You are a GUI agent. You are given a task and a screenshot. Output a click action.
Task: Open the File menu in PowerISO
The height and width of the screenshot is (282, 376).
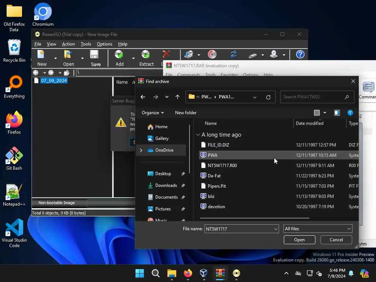pos(38,44)
